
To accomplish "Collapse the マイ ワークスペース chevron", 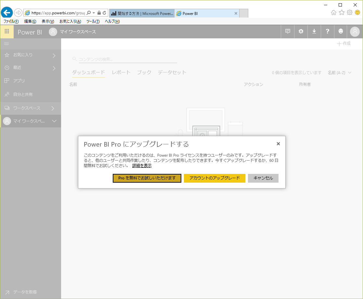I will point(54,121).
